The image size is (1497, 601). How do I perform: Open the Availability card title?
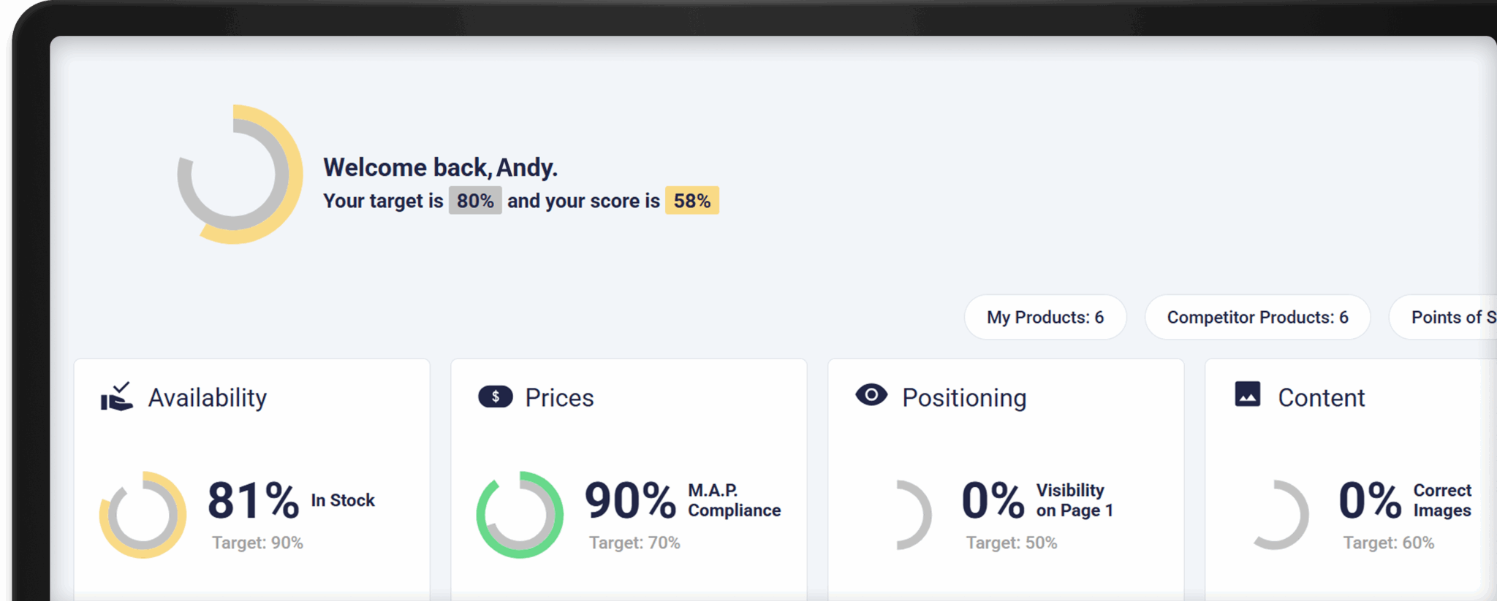[x=208, y=398]
